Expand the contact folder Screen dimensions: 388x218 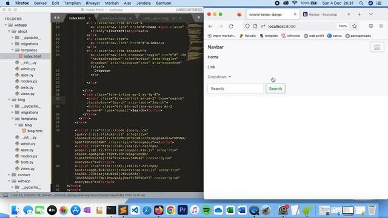coord(9,175)
